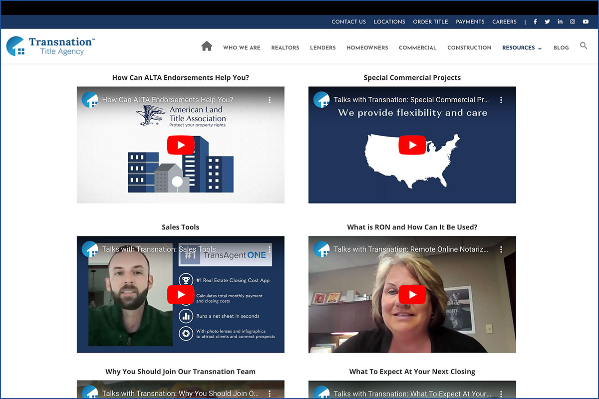Click channel avatar on What To Expect video
This screenshot has width=599, height=399.
tap(321, 393)
